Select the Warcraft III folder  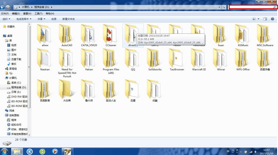pyautogui.click(x=199, y=60)
